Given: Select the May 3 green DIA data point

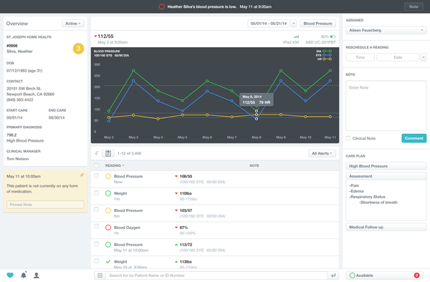Looking at the screenshot, I should 133,71.
